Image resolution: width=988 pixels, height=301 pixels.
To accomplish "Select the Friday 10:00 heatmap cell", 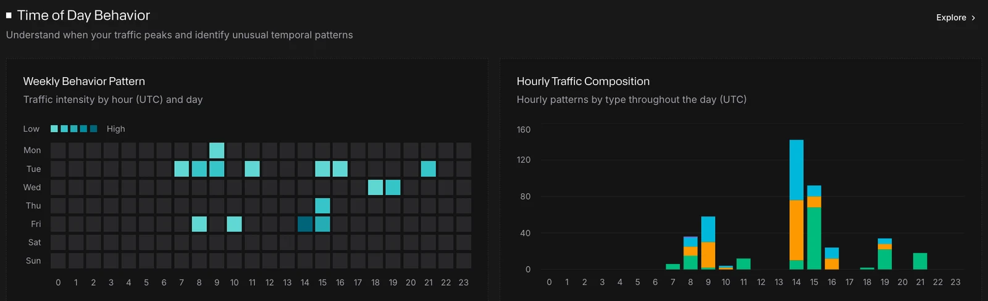I will [x=234, y=224].
